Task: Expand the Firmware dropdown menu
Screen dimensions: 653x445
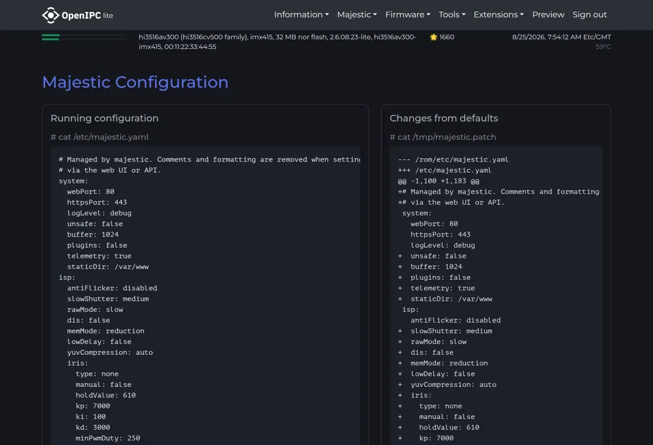Action: pos(408,15)
